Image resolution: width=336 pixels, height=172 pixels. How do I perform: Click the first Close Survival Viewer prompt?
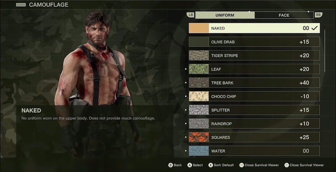point(259,165)
